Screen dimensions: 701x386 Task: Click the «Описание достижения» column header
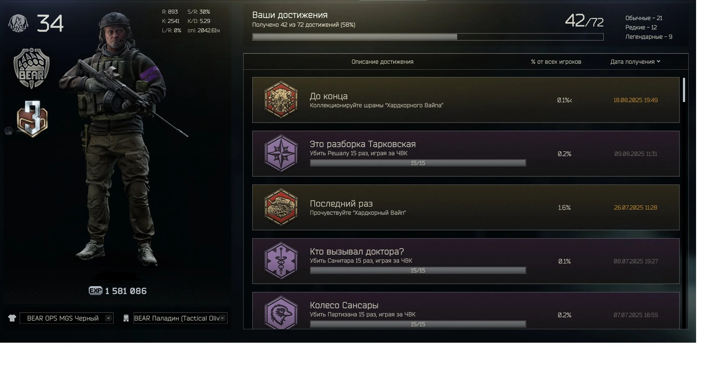coord(382,62)
